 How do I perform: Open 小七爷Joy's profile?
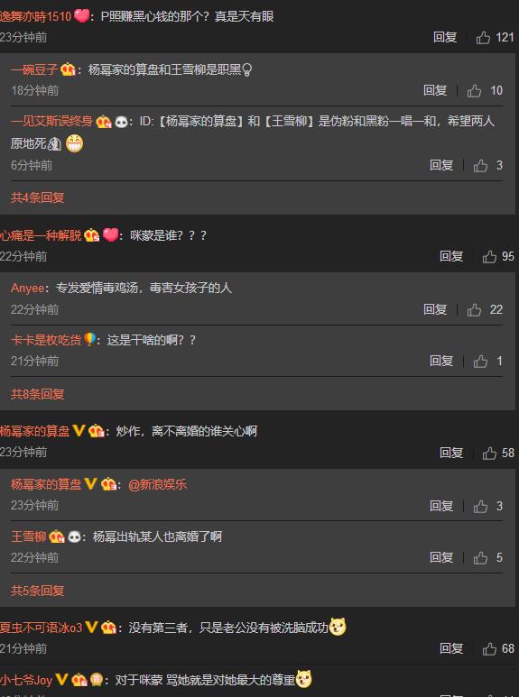pos(26,680)
